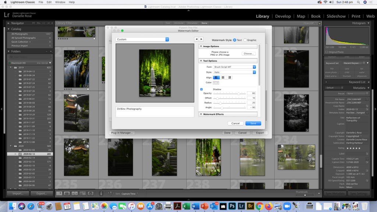Select the Text watermark style

235,40
